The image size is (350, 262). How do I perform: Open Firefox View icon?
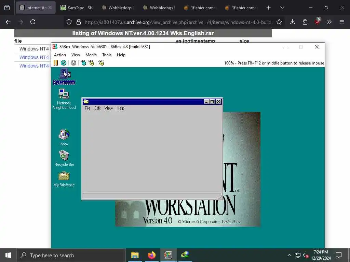click(x=7, y=8)
